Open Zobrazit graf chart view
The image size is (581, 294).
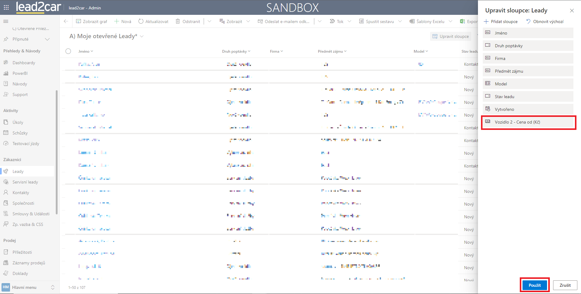[92, 21]
